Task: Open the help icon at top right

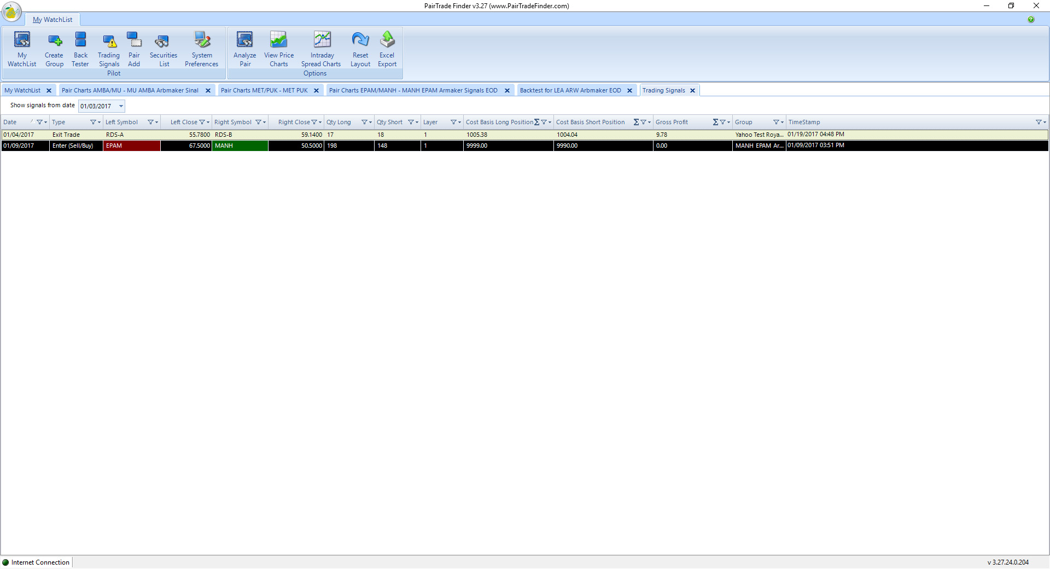Action: [1031, 20]
